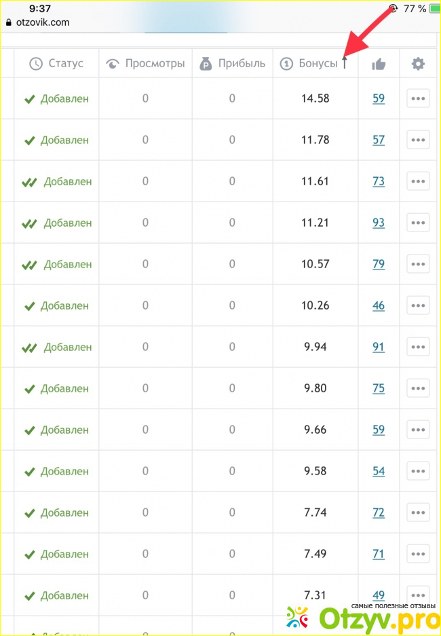
Task: Sort the table by the Просмотры header
Action: coord(155,64)
